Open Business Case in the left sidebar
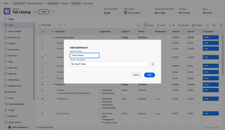This screenshot has width=225, height=130. [x=14, y=37]
